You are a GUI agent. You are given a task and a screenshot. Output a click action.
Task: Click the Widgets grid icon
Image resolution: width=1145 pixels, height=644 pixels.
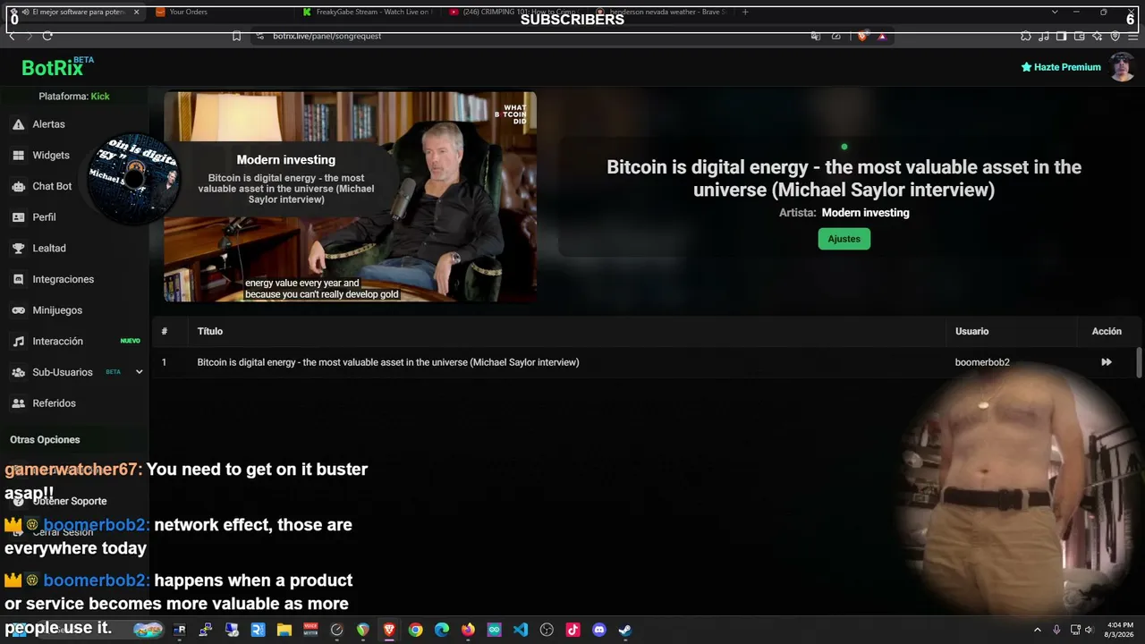pos(18,156)
